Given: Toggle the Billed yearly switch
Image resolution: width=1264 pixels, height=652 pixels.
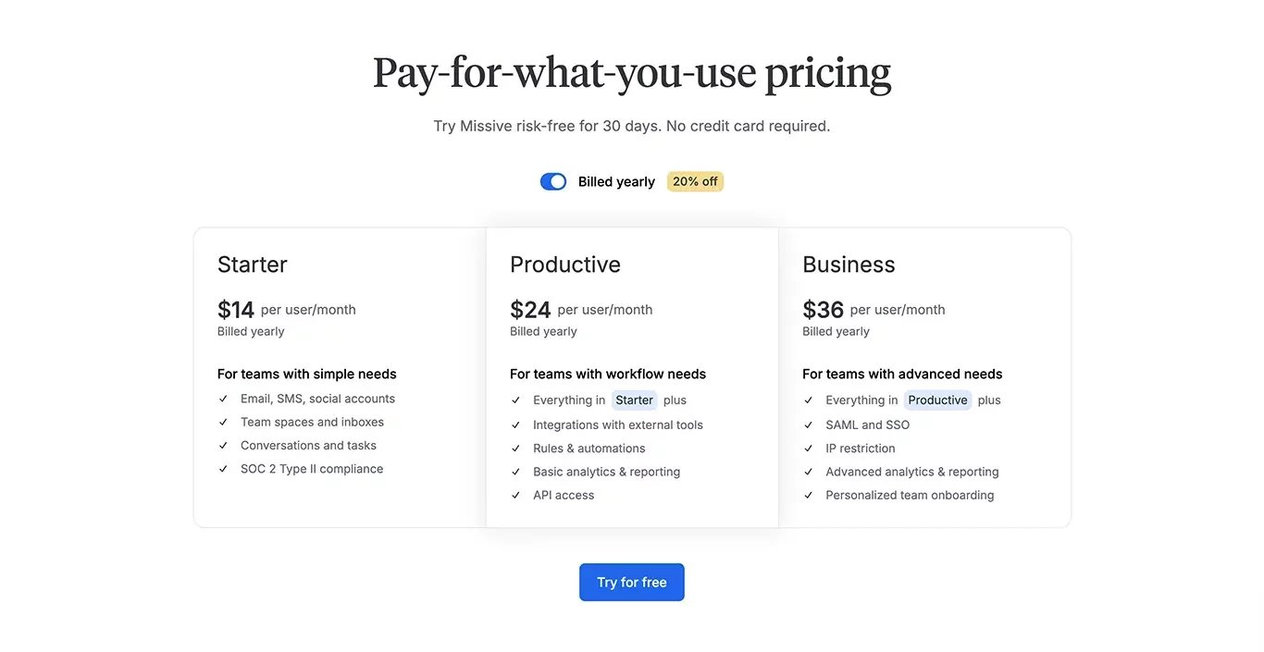Looking at the screenshot, I should tap(553, 181).
